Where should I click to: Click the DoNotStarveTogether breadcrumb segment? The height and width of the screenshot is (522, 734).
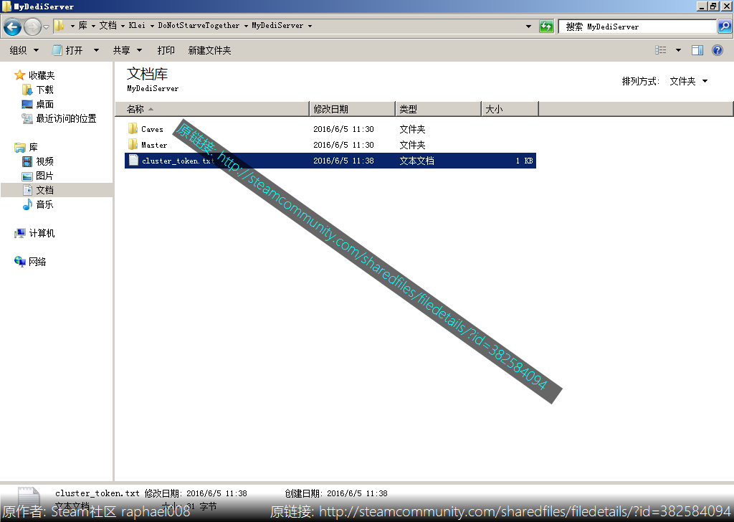coord(199,25)
